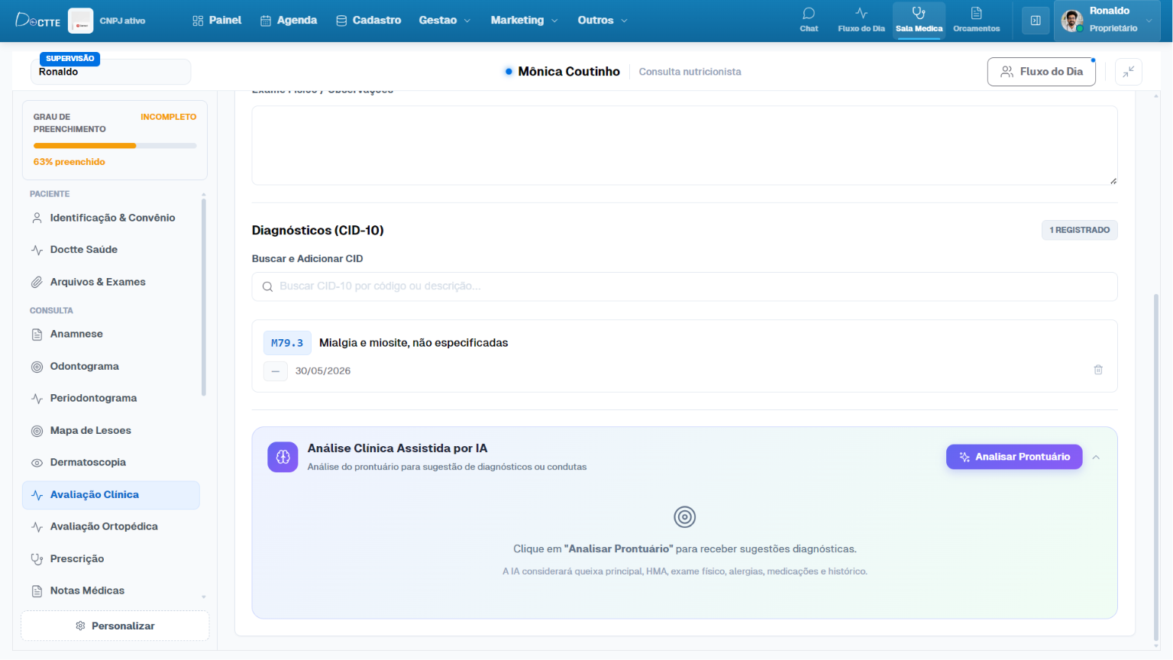
Task: Go to Painel in the top menu
Action: tap(217, 21)
